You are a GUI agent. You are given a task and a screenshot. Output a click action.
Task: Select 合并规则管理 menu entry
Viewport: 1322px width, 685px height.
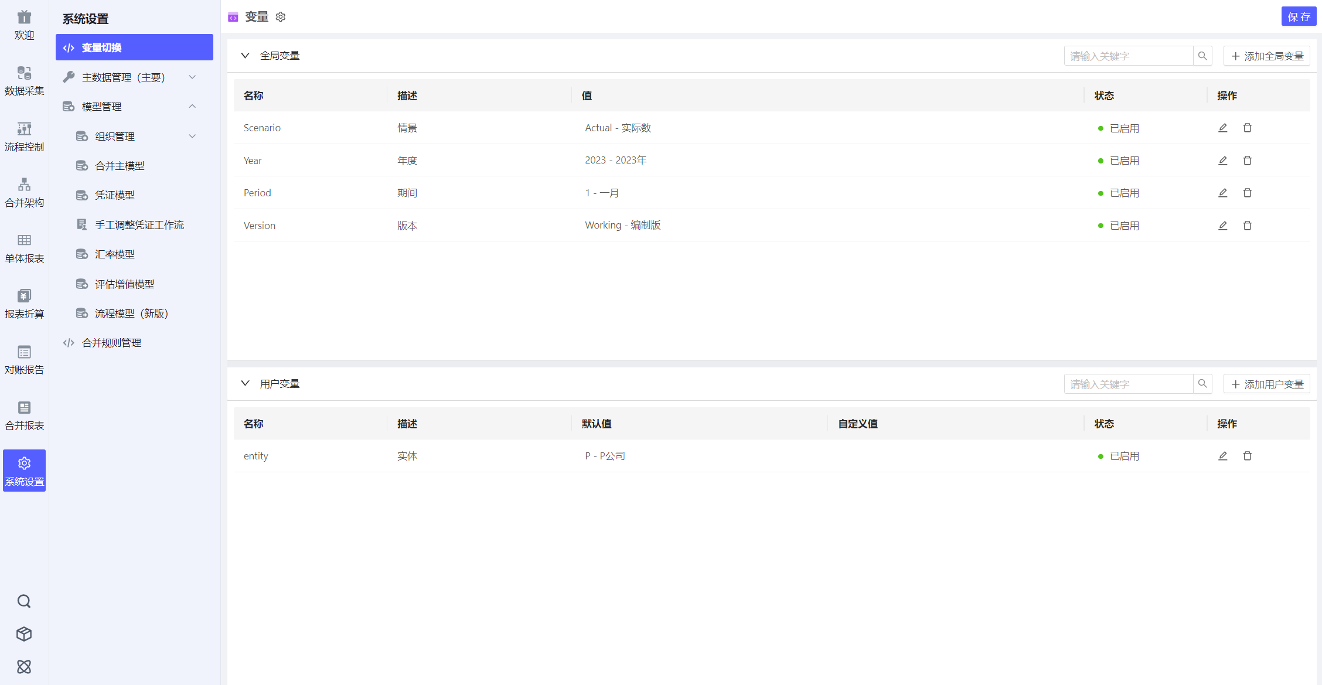111,343
